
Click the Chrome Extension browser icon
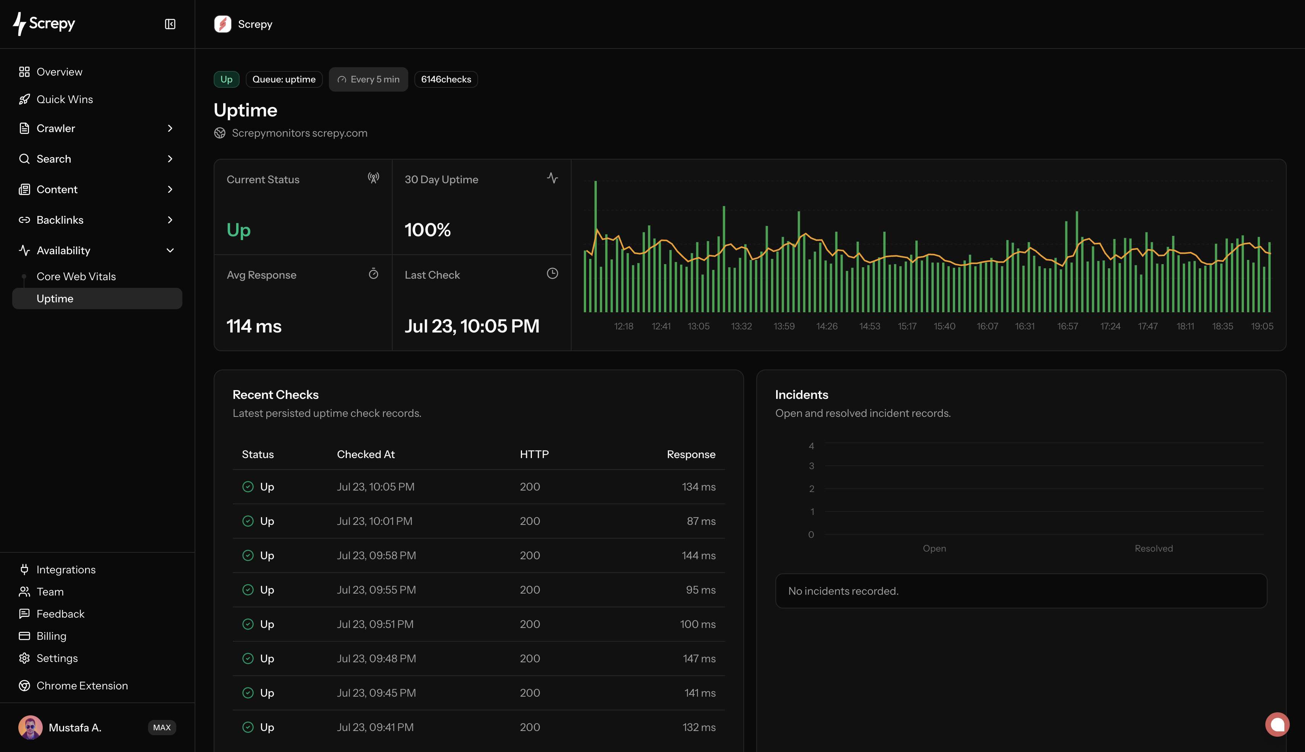(24, 685)
